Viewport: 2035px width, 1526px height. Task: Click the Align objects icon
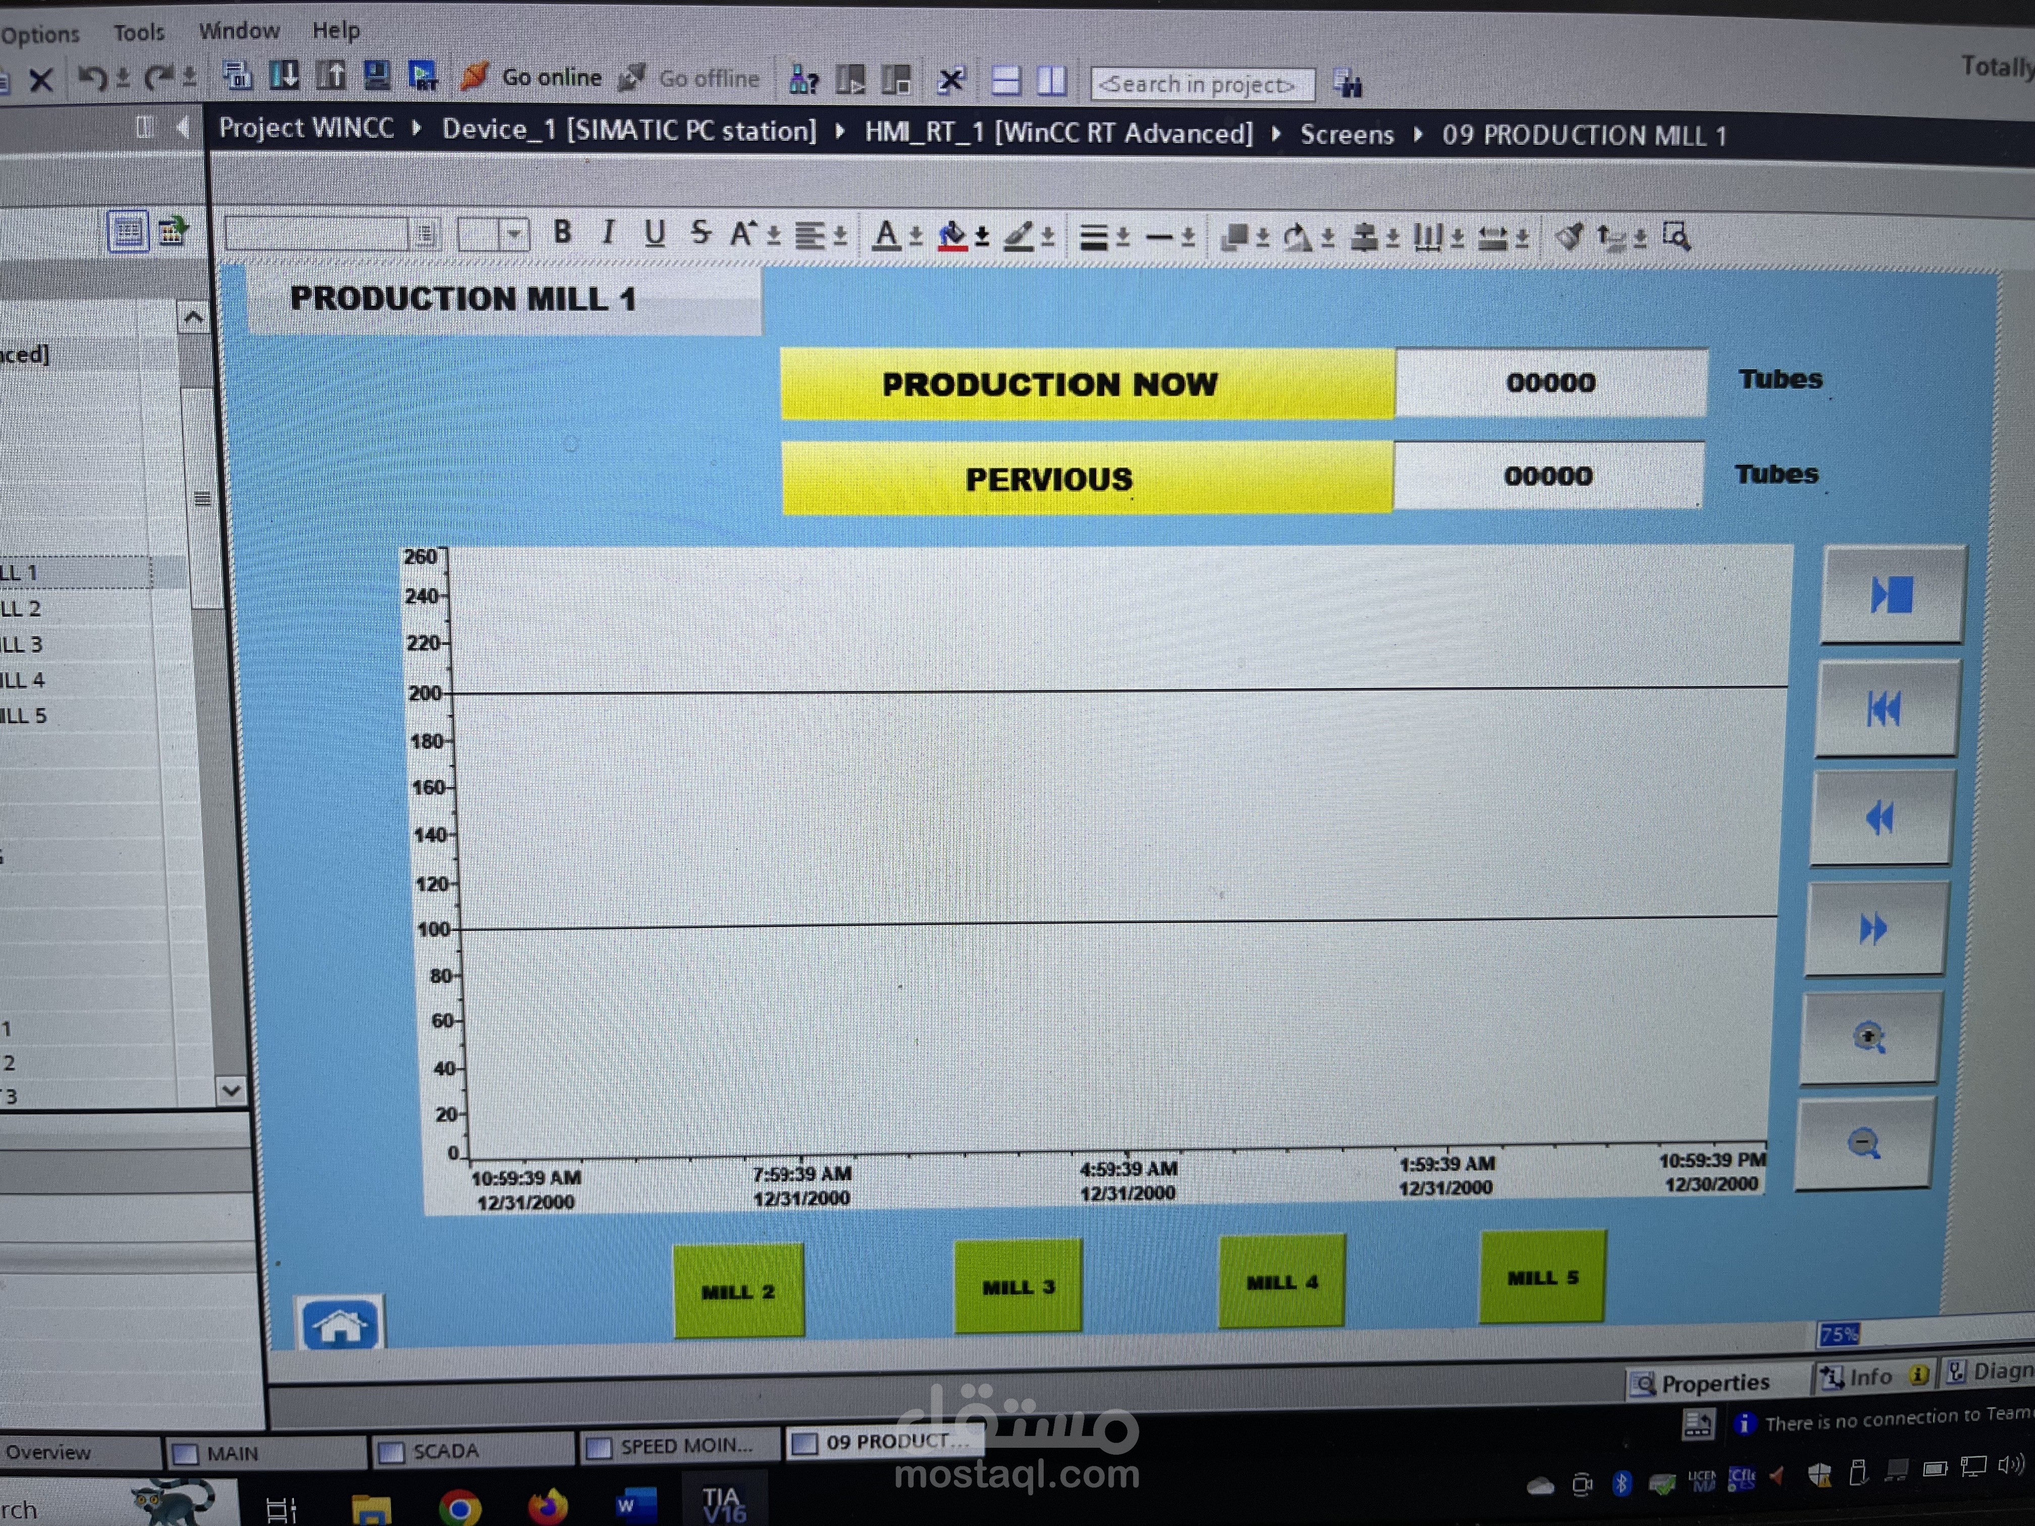1363,238
